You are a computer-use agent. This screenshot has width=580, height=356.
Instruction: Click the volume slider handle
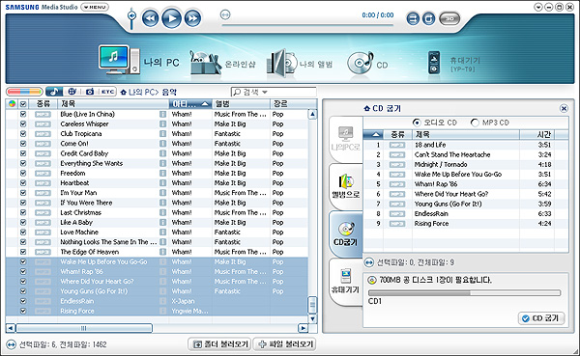pyautogui.click(x=131, y=15)
